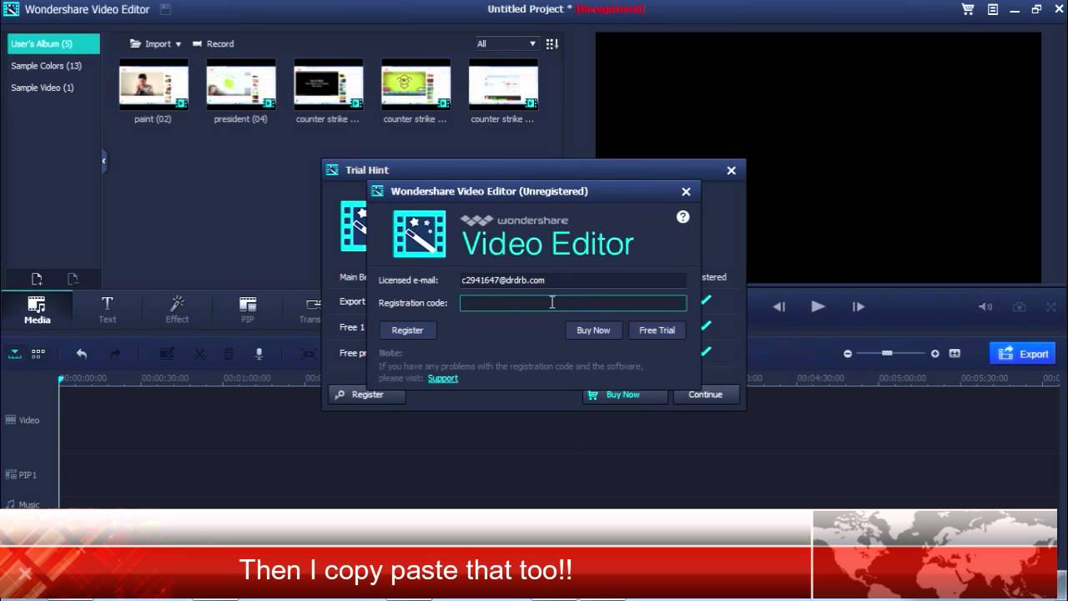The image size is (1068, 601).
Task: Click the scissors split icon
Action: tap(199, 354)
